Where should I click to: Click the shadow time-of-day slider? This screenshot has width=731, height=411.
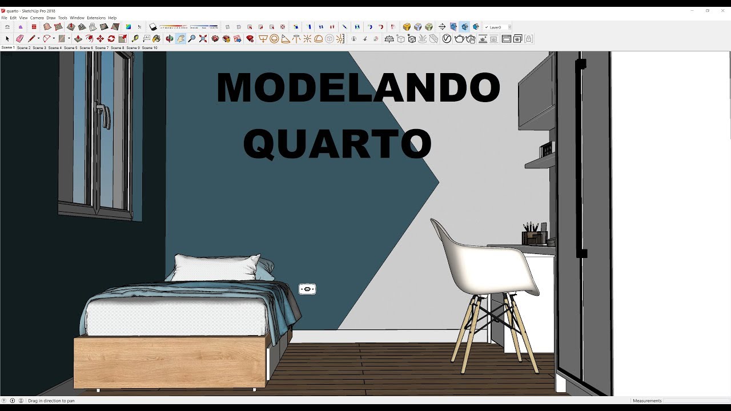click(x=204, y=27)
